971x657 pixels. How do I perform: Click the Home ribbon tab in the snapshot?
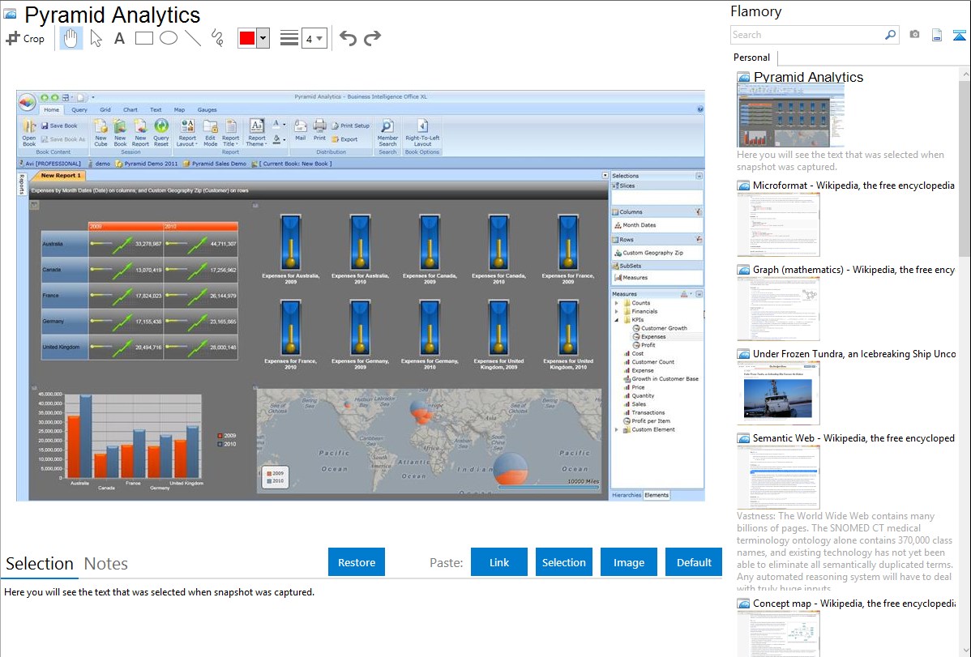pos(51,109)
